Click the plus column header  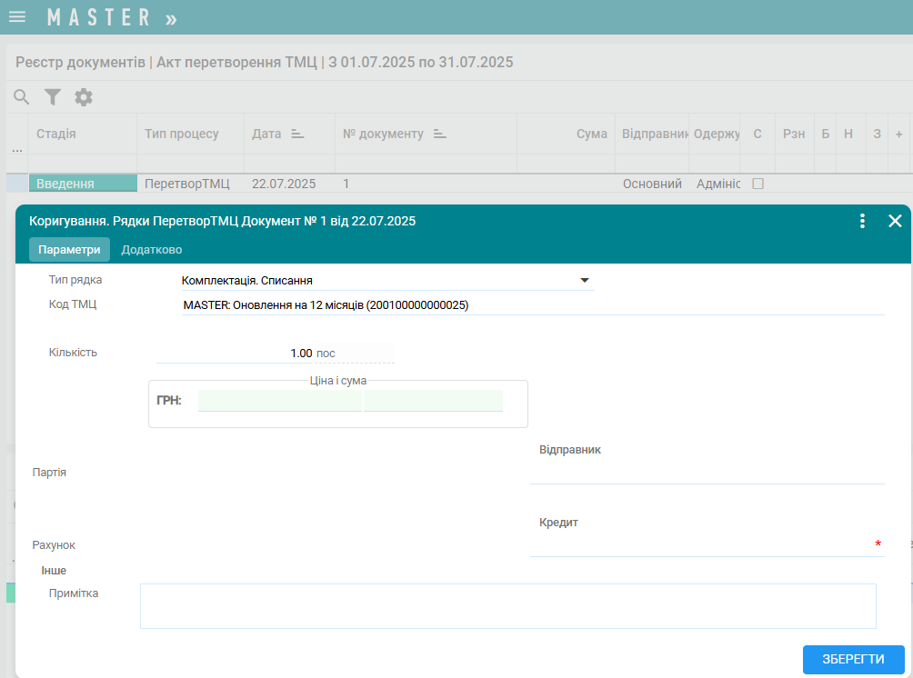[x=899, y=134]
